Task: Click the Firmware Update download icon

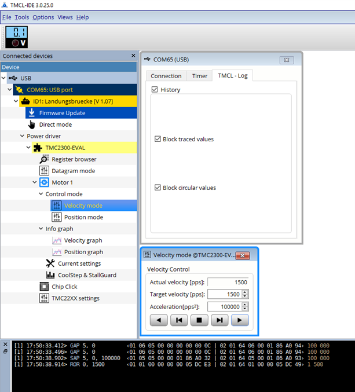Action: pyautogui.click(x=32, y=113)
